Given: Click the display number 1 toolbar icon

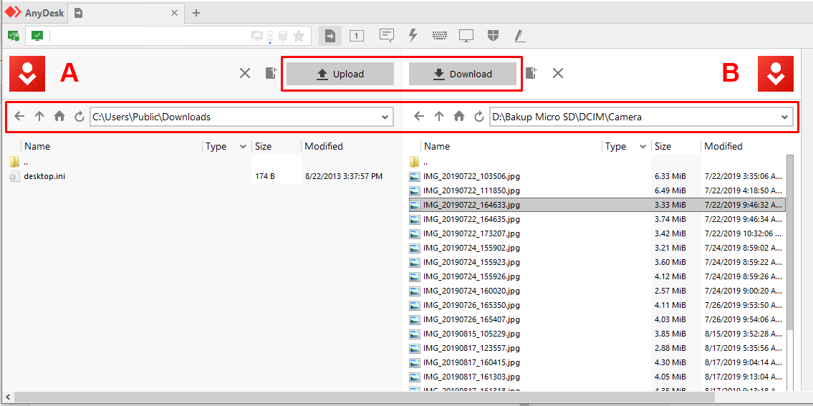Looking at the screenshot, I should [357, 36].
